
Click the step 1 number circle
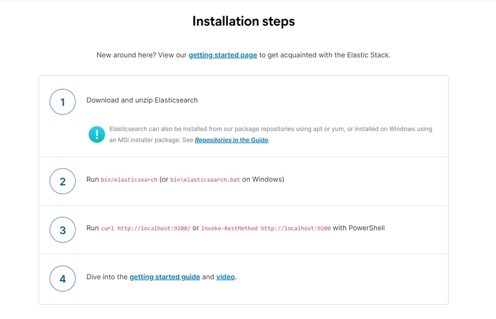pos(63,102)
